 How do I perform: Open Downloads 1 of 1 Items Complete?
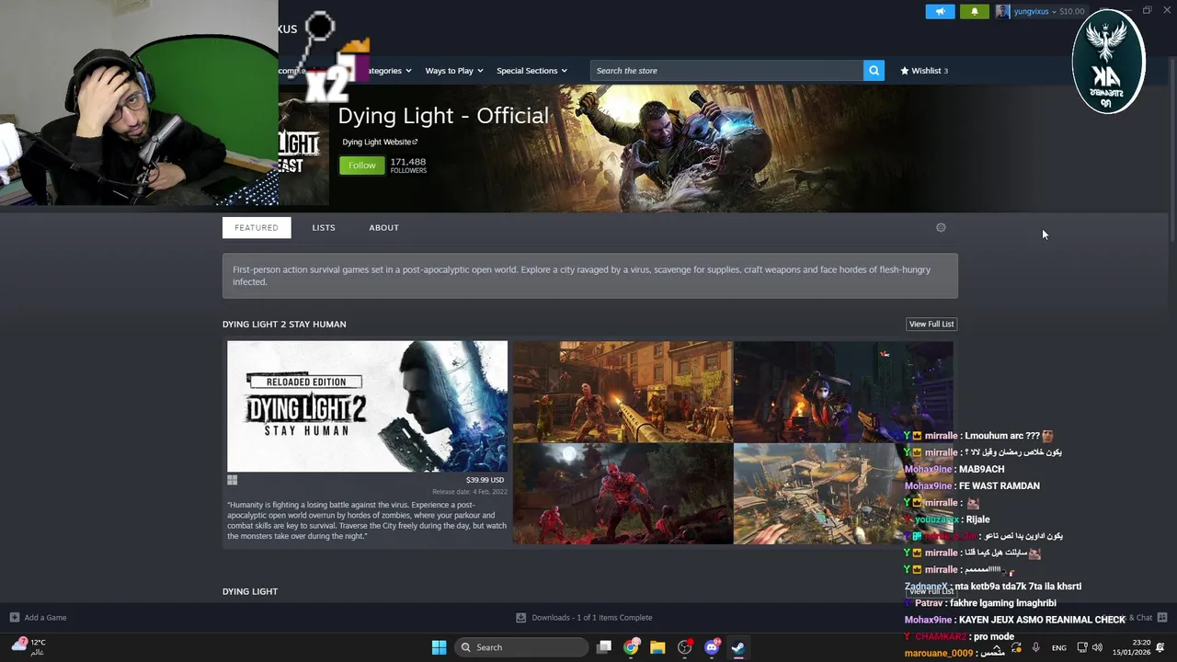pyautogui.click(x=591, y=618)
